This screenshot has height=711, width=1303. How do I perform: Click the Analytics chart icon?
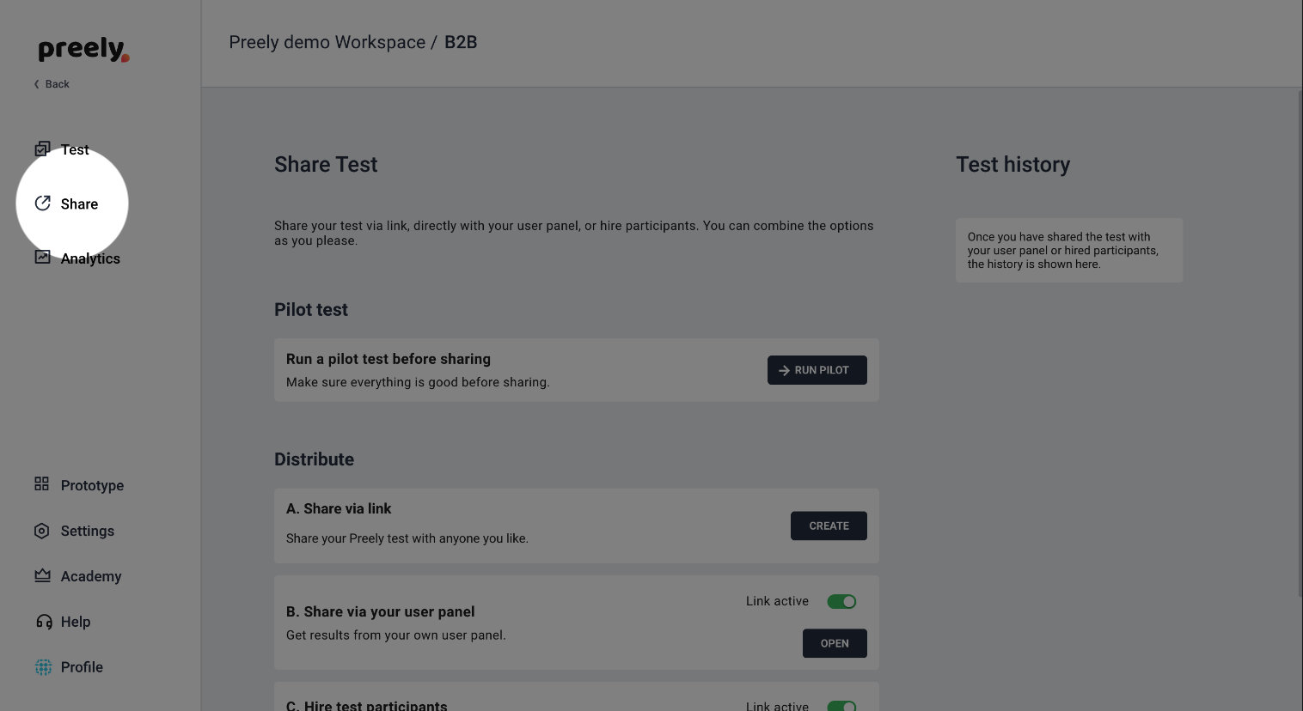pyautogui.click(x=42, y=257)
